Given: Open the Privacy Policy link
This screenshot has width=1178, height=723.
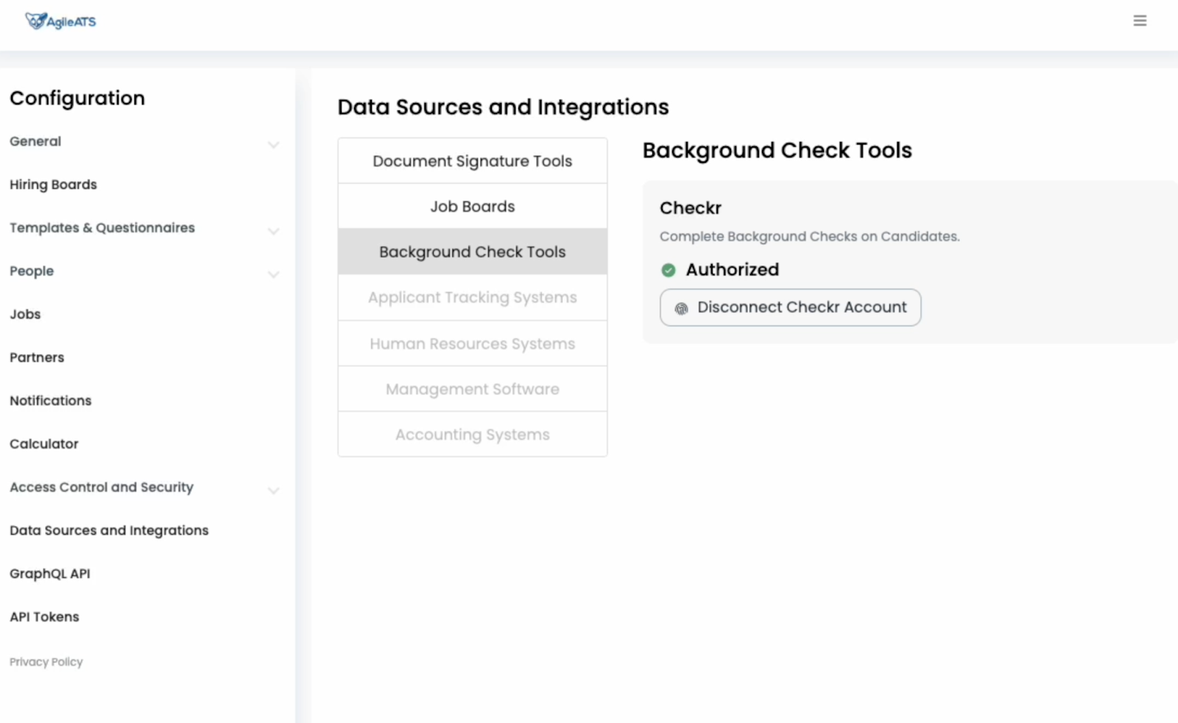Looking at the screenshot, I should click(x=46, y=662).
